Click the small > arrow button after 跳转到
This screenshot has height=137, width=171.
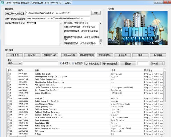coord(164,64)
